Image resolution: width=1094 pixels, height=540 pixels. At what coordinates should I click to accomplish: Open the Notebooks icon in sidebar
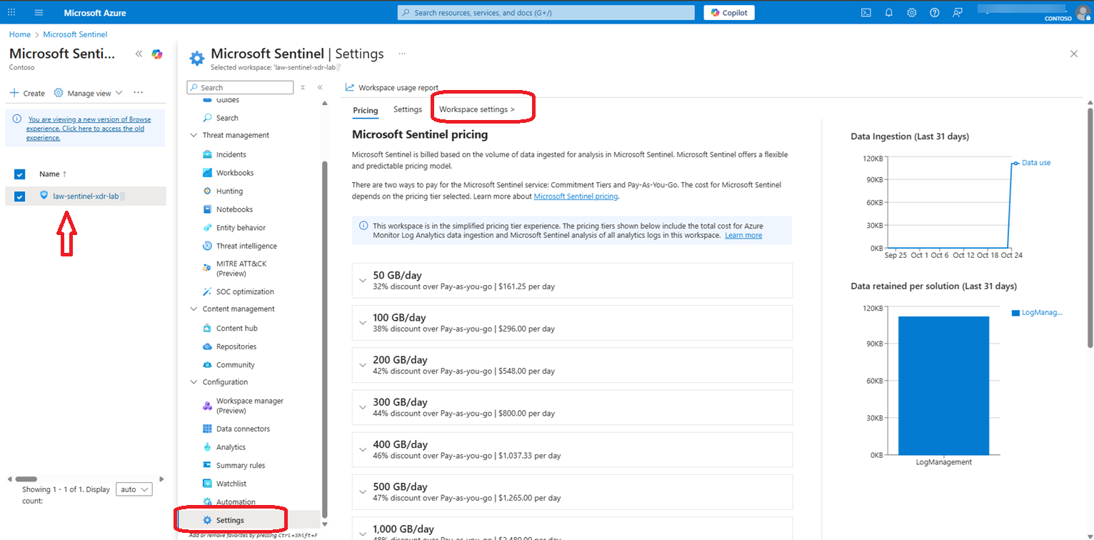click(x=207, y=209)
